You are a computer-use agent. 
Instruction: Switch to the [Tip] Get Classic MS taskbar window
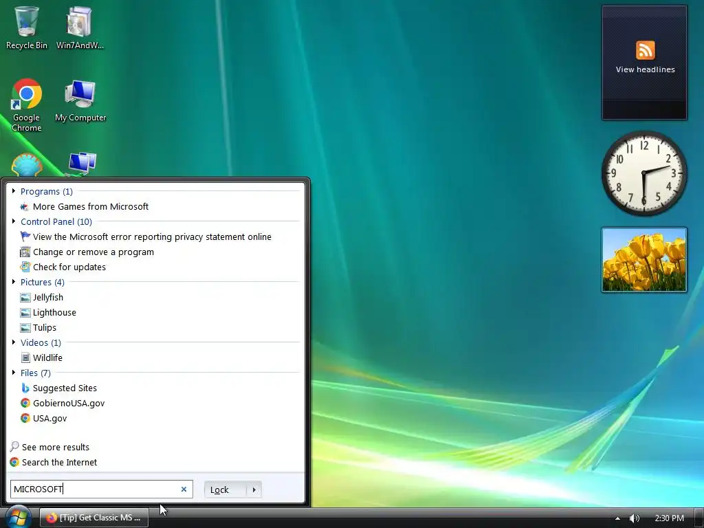93,518
